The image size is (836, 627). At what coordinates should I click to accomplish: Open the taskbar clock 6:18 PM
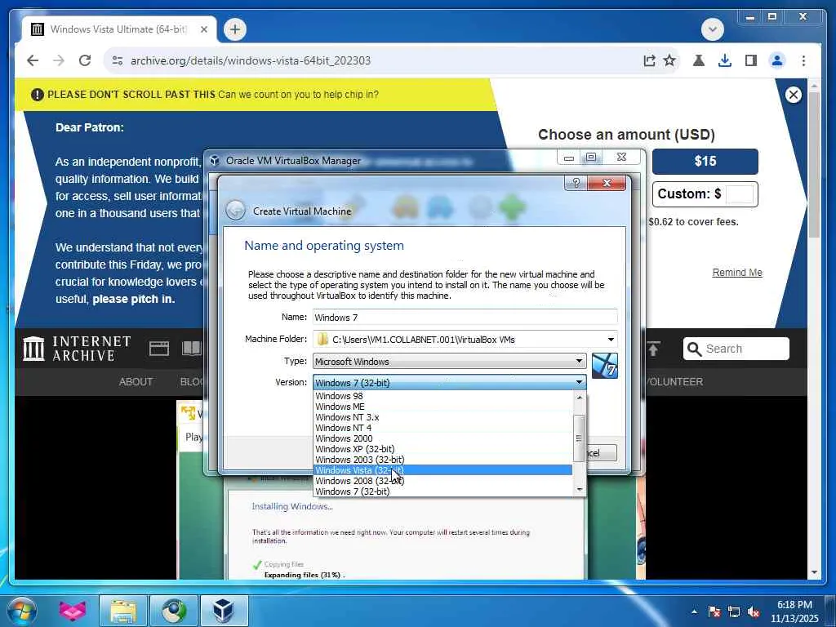[x=794, y=611]
